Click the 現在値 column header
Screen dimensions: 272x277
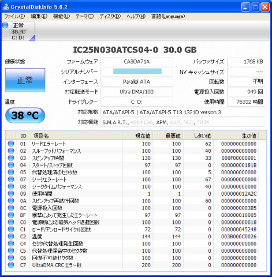[137, 136]
